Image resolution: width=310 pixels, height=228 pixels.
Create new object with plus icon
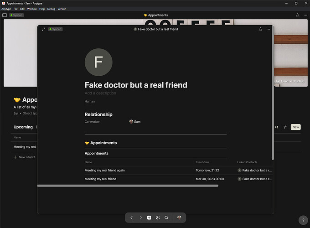pos(149,218)
